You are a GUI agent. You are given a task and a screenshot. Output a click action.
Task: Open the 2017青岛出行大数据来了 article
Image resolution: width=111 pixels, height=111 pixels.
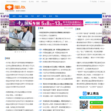click(55, 39)
